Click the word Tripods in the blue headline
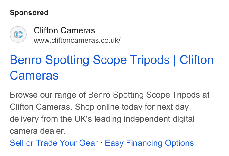This screenshot has width=229, height=156. coord(150,60)
